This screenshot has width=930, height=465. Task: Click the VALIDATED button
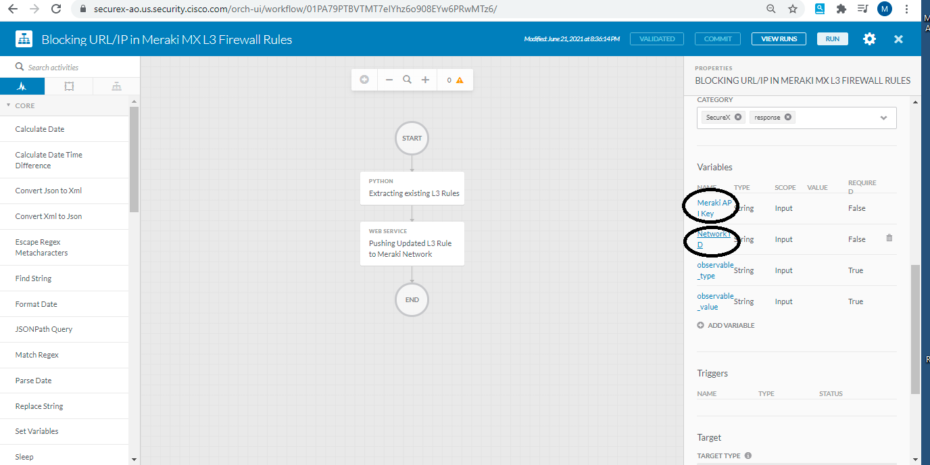click(x=657, y=39)
